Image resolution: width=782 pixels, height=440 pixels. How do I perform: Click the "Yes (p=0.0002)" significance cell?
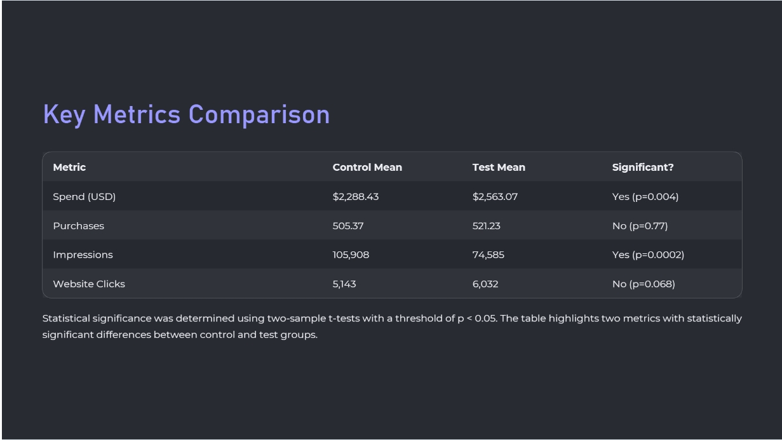648,255
